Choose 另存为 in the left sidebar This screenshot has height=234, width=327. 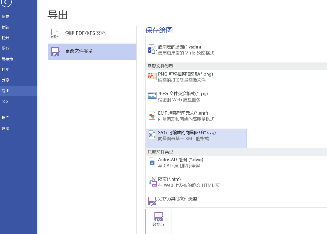tap(7, 59)
